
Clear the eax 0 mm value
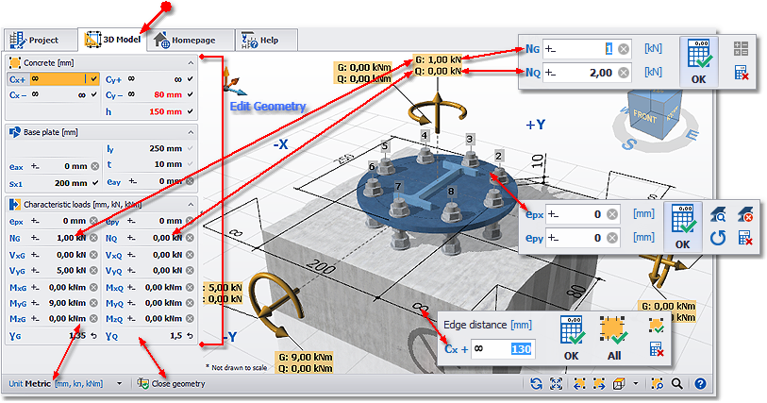[95, 166]
